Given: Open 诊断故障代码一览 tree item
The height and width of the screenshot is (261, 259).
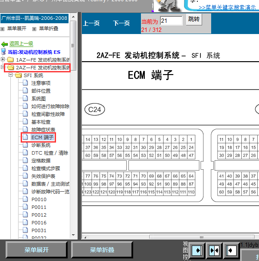Looking at the screenshot, I should click(50, 192).
